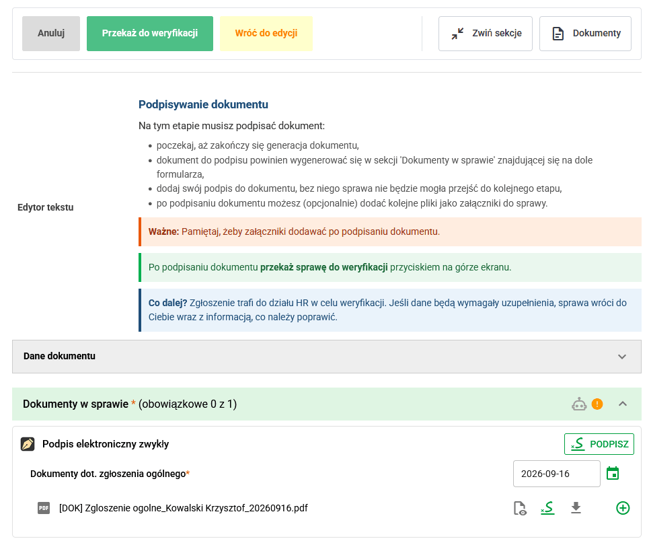649x545 pixels.
Task: Open the calendar date picker icon
Action: [613, 474]
